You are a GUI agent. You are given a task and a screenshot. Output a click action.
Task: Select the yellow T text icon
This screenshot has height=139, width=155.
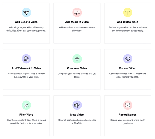click(x=128, y=12)
